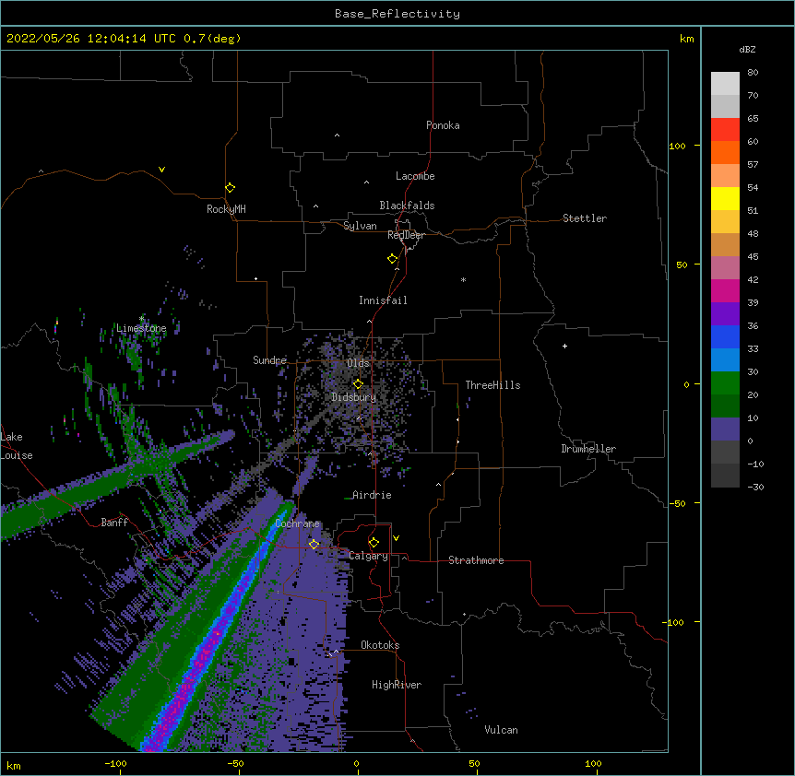Click the Sundre city label
Screen dimensions: 795x776
(269, 360)
